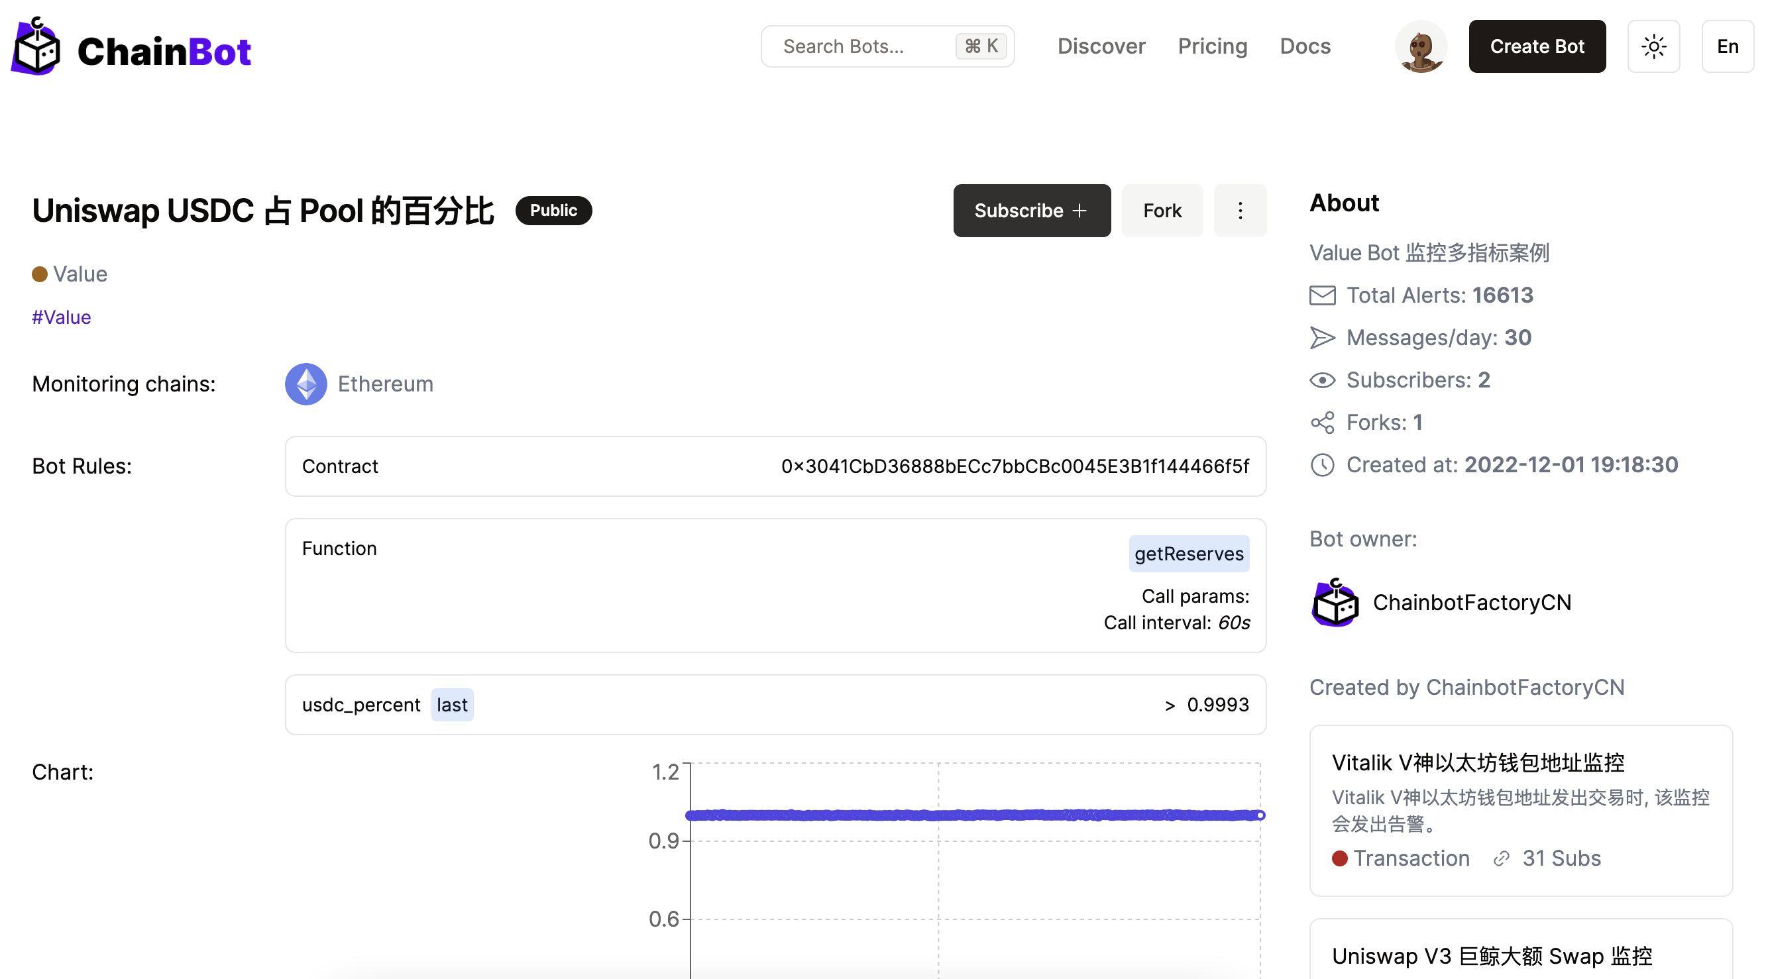Open the three-dot more options menu

pyautogui.click(x=1239, y=211)
